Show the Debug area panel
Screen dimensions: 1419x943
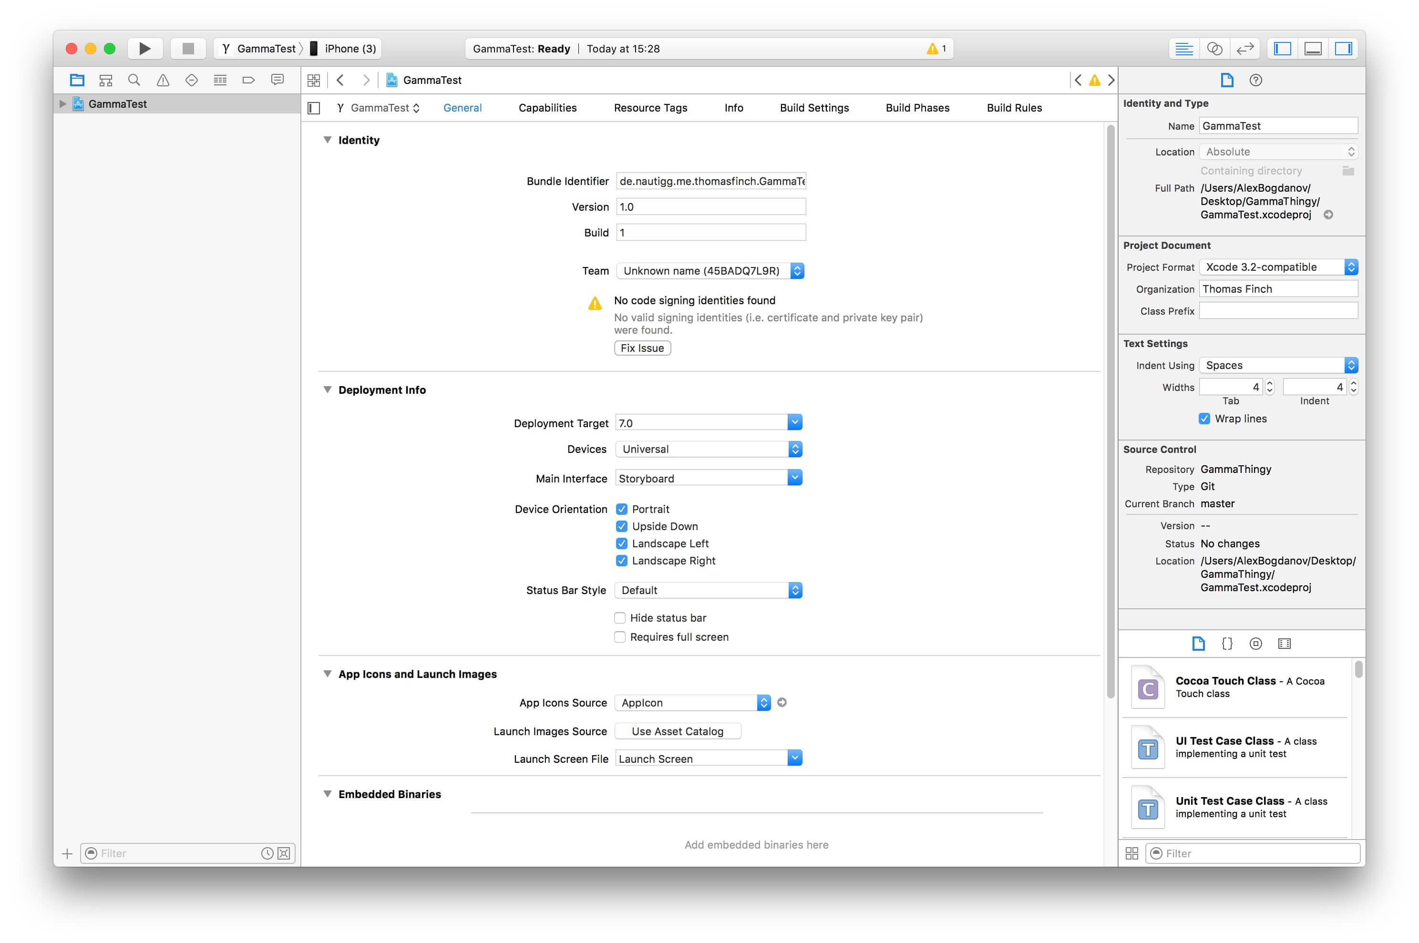click(x=1313, y=49)
